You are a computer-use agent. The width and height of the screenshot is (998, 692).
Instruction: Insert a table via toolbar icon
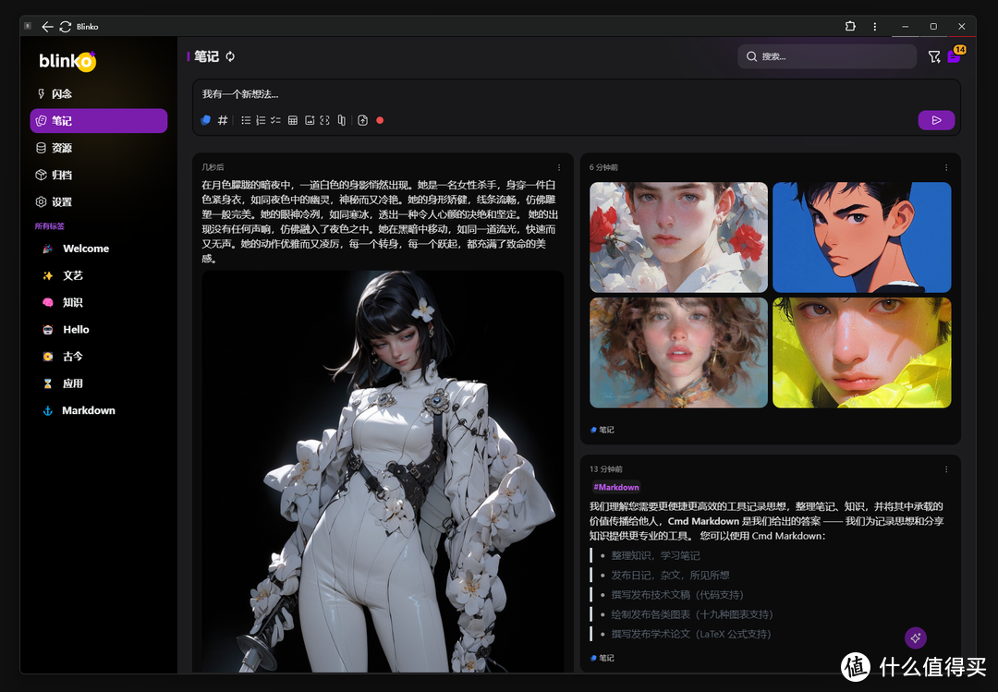[293, 120]
